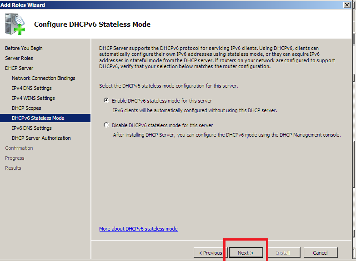Click the disabled Install button

point(283,253)
